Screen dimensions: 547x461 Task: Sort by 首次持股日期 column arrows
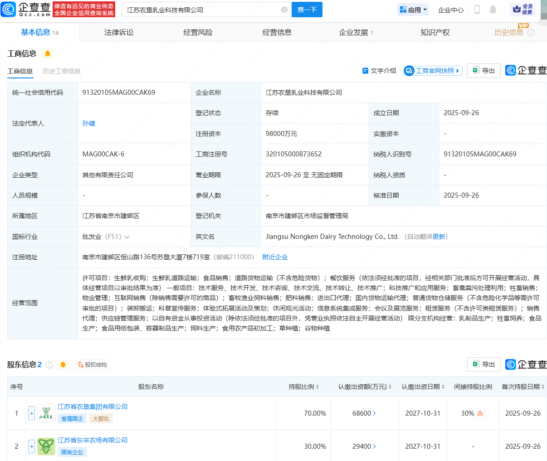[543, 387]
